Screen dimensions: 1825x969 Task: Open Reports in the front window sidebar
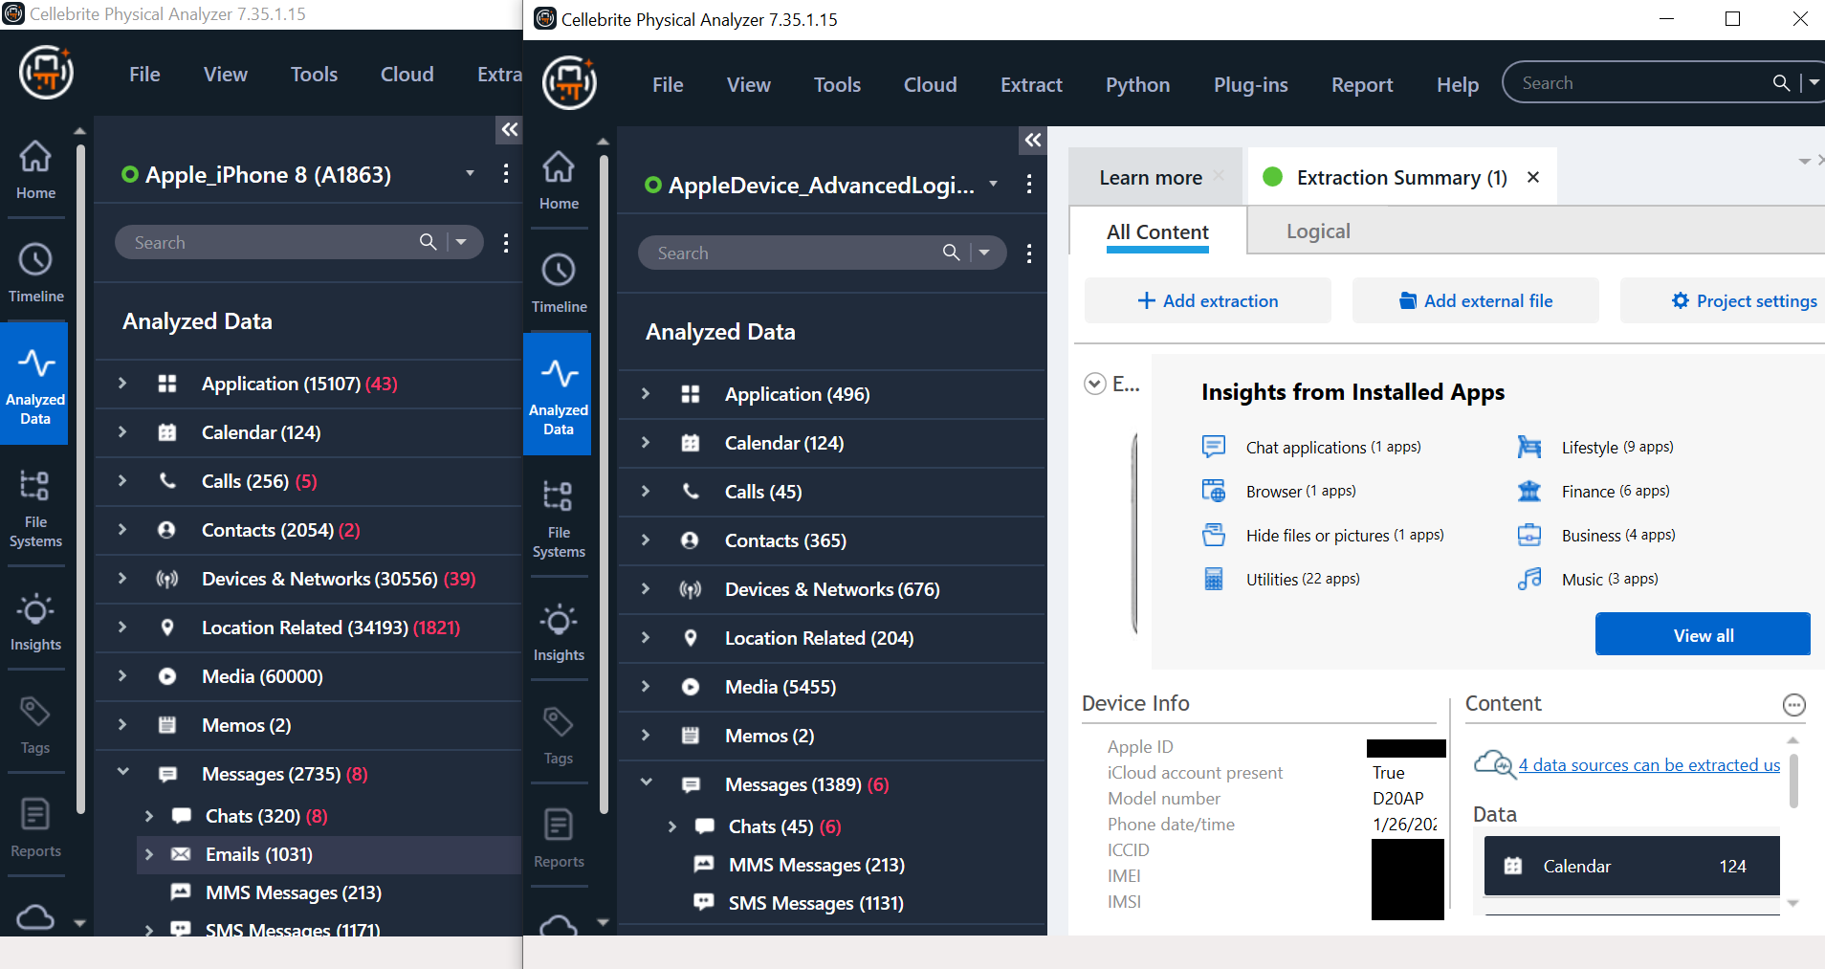pyautogui.click(x=559, y=839)
